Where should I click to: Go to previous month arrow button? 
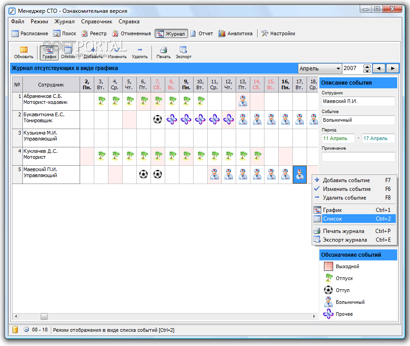[379, 68]
